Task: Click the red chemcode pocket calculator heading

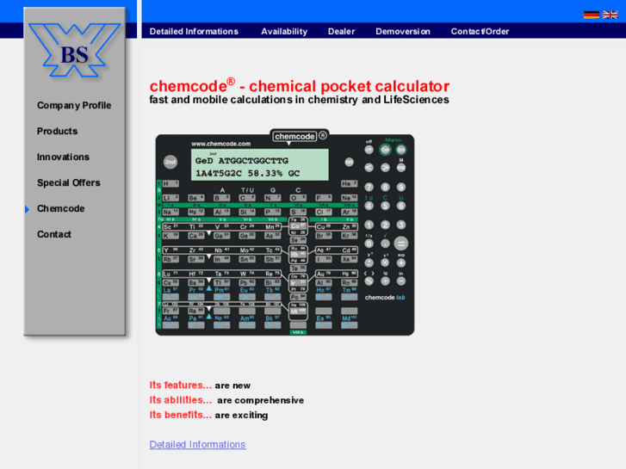Action: coord(300,86)
